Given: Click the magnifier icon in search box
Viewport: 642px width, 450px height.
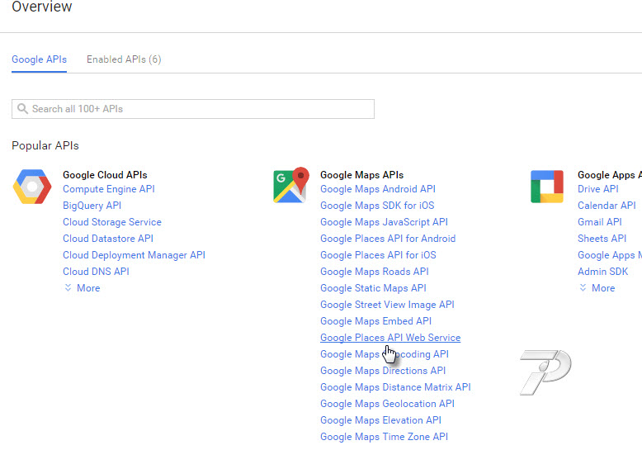Looking at the screenshot, I should click(x=22, y=109).
